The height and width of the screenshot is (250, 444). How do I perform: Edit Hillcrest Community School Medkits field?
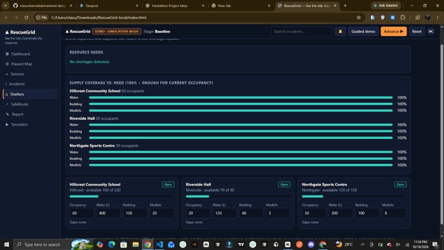[x=162, y=213]
